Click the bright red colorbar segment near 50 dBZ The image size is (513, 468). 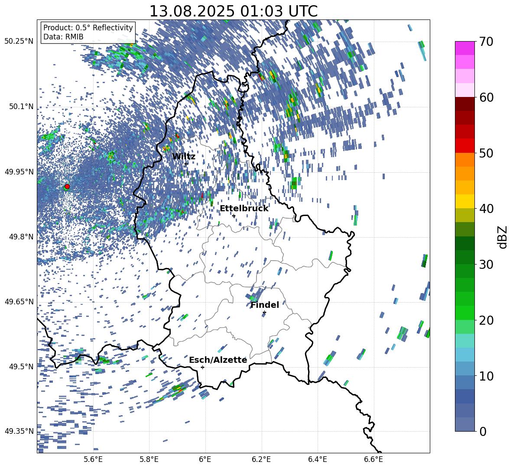(464, 146)
